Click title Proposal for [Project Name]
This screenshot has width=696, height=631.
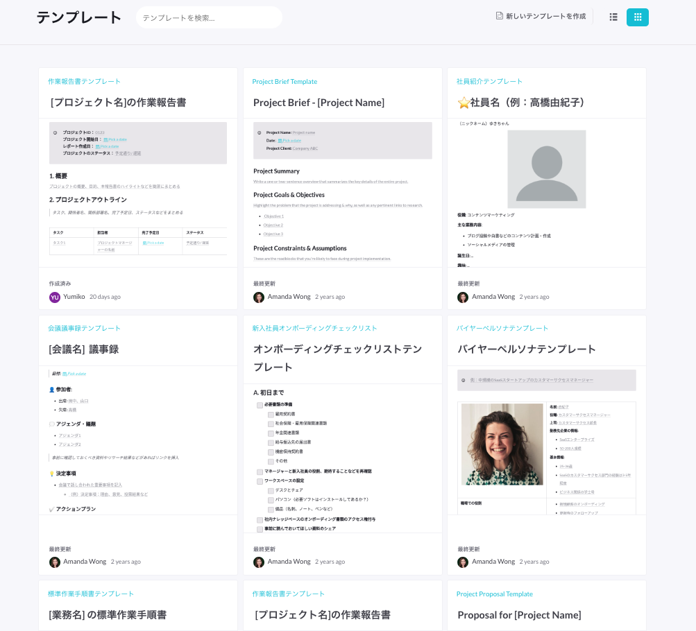coord(519,615)
